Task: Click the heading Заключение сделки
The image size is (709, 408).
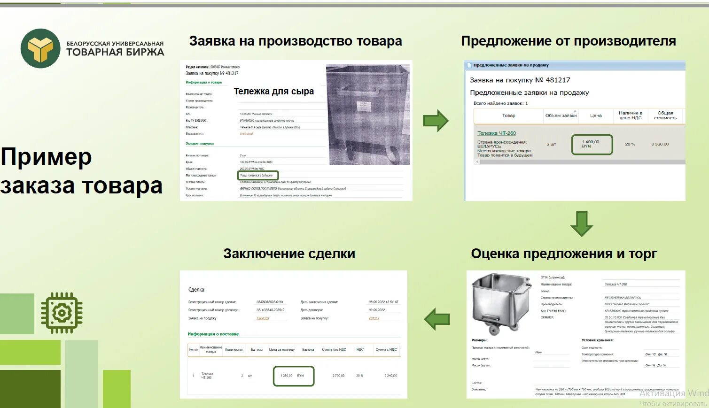Action: 289,254
